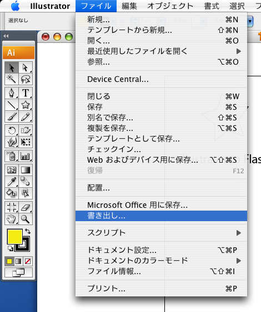Select the Gradient tool

point(26,170)
